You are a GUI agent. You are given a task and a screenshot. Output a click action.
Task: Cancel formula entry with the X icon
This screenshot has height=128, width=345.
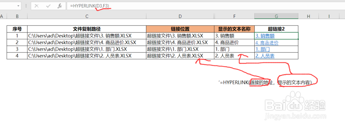click(x=37, y=6)
